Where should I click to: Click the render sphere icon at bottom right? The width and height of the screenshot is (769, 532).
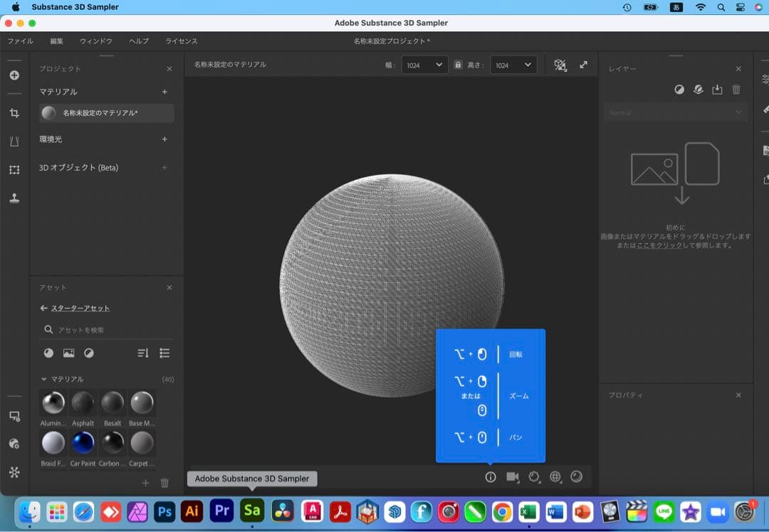tap(577, 477)
